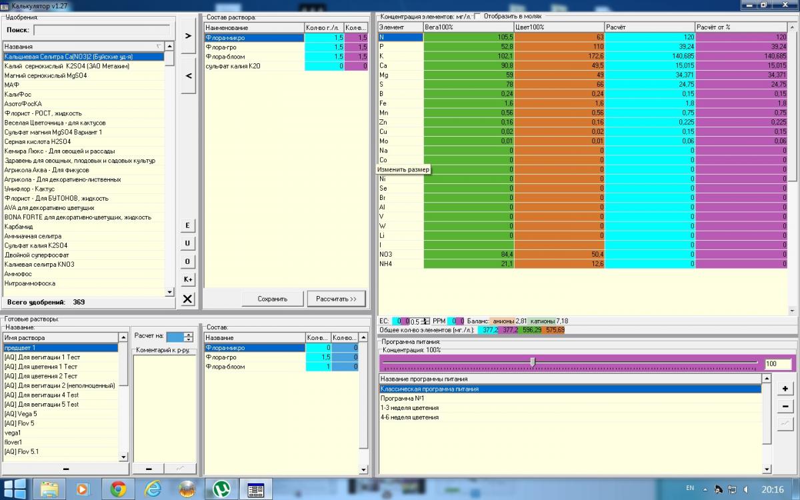
Task: Enable the 'Отобразить в молях' checkbox
Action: (x=477, y=17)
